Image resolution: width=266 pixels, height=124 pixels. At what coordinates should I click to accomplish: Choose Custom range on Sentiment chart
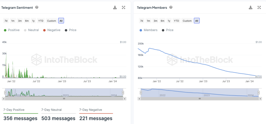click(51, 21)
